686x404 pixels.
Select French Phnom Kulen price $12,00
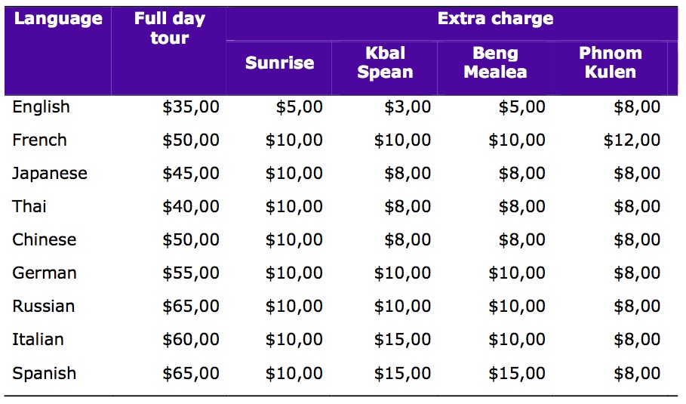[632, 140]
